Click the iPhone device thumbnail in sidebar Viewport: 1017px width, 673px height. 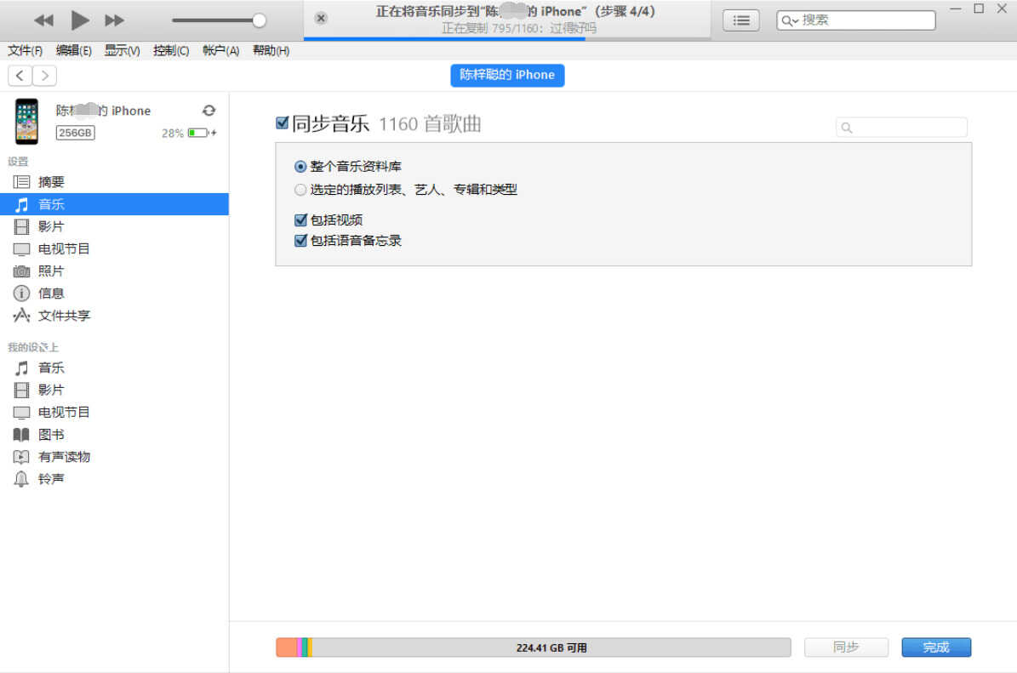tap(26, 122)
